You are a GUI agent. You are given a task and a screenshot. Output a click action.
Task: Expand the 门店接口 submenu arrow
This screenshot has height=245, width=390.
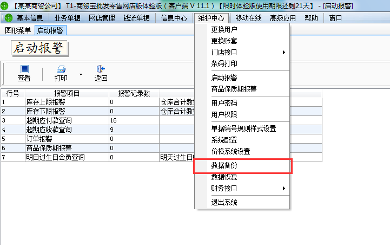pyautogui.click(x=284, y=52)
